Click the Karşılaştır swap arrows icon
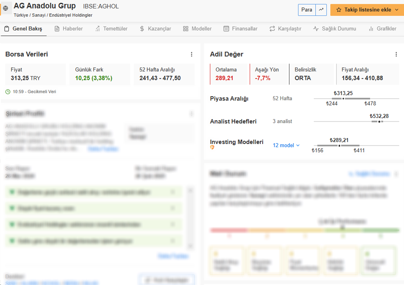 pyautogui.click(x=272, y=29)
